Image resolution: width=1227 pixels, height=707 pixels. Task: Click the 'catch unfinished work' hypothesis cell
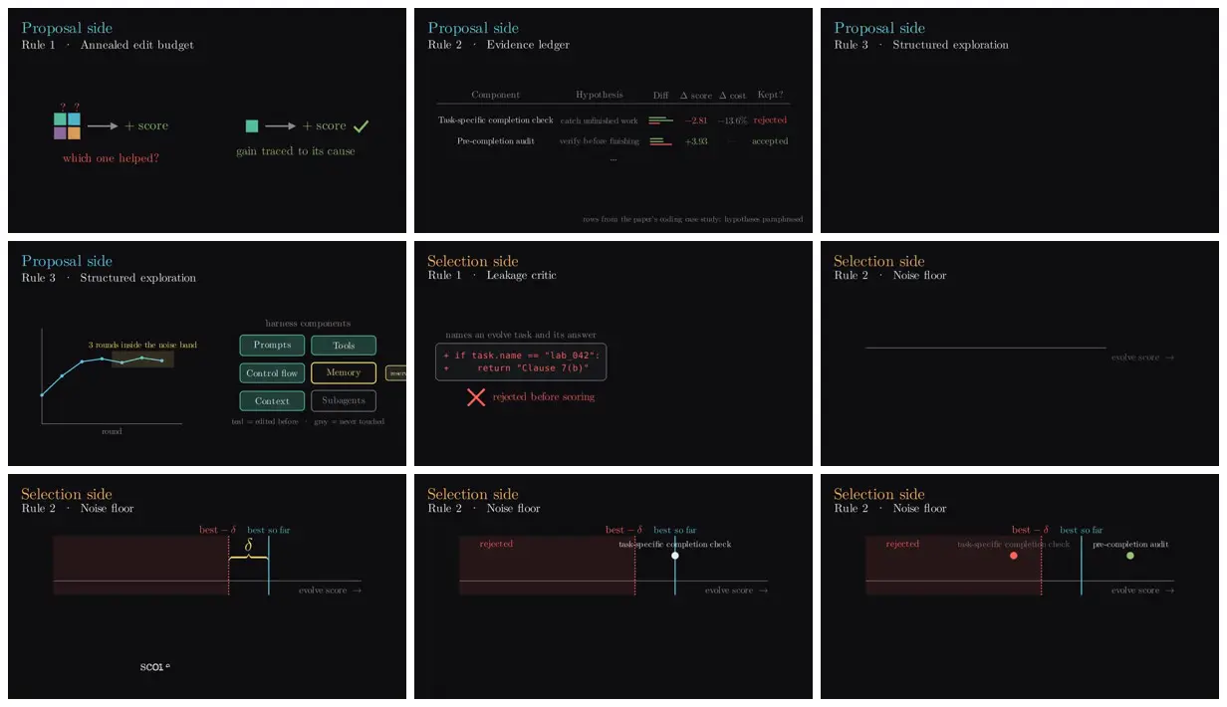[600, 120]
